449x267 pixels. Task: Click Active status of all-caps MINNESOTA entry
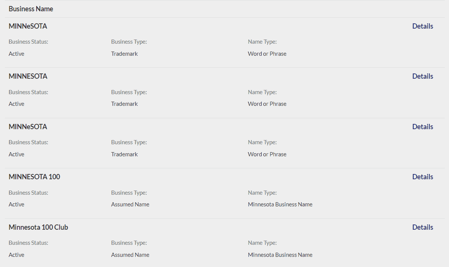[x=17, y=104]
